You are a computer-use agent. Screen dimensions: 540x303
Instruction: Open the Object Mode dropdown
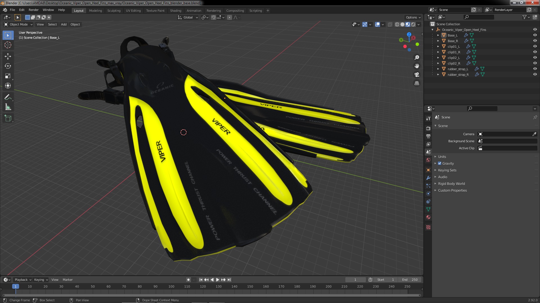(x=18, y=25)
